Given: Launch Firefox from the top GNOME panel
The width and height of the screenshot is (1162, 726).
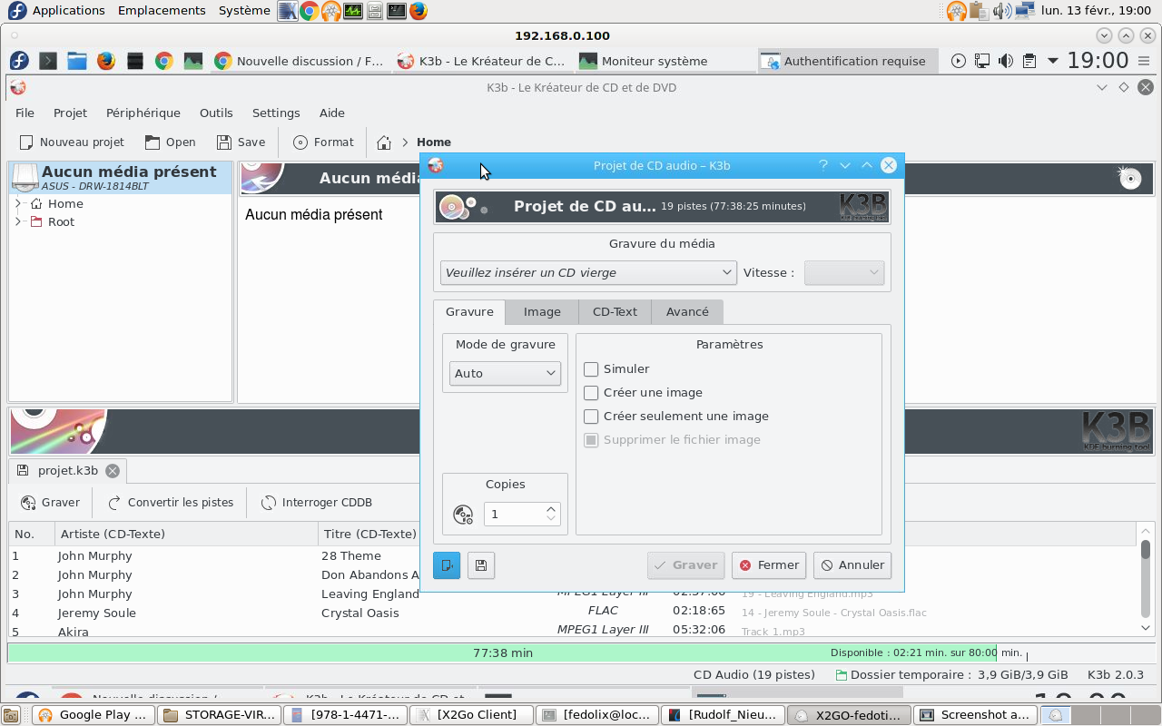Looking at the screenshot, I should pos(419,11).
